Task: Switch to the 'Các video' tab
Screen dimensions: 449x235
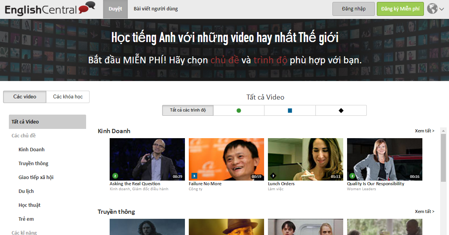Action: (x=25, y=97)
